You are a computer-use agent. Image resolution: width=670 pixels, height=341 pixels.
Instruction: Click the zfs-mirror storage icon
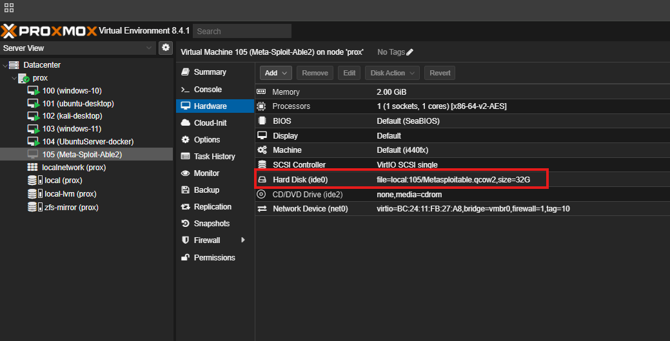pos(35,208)
